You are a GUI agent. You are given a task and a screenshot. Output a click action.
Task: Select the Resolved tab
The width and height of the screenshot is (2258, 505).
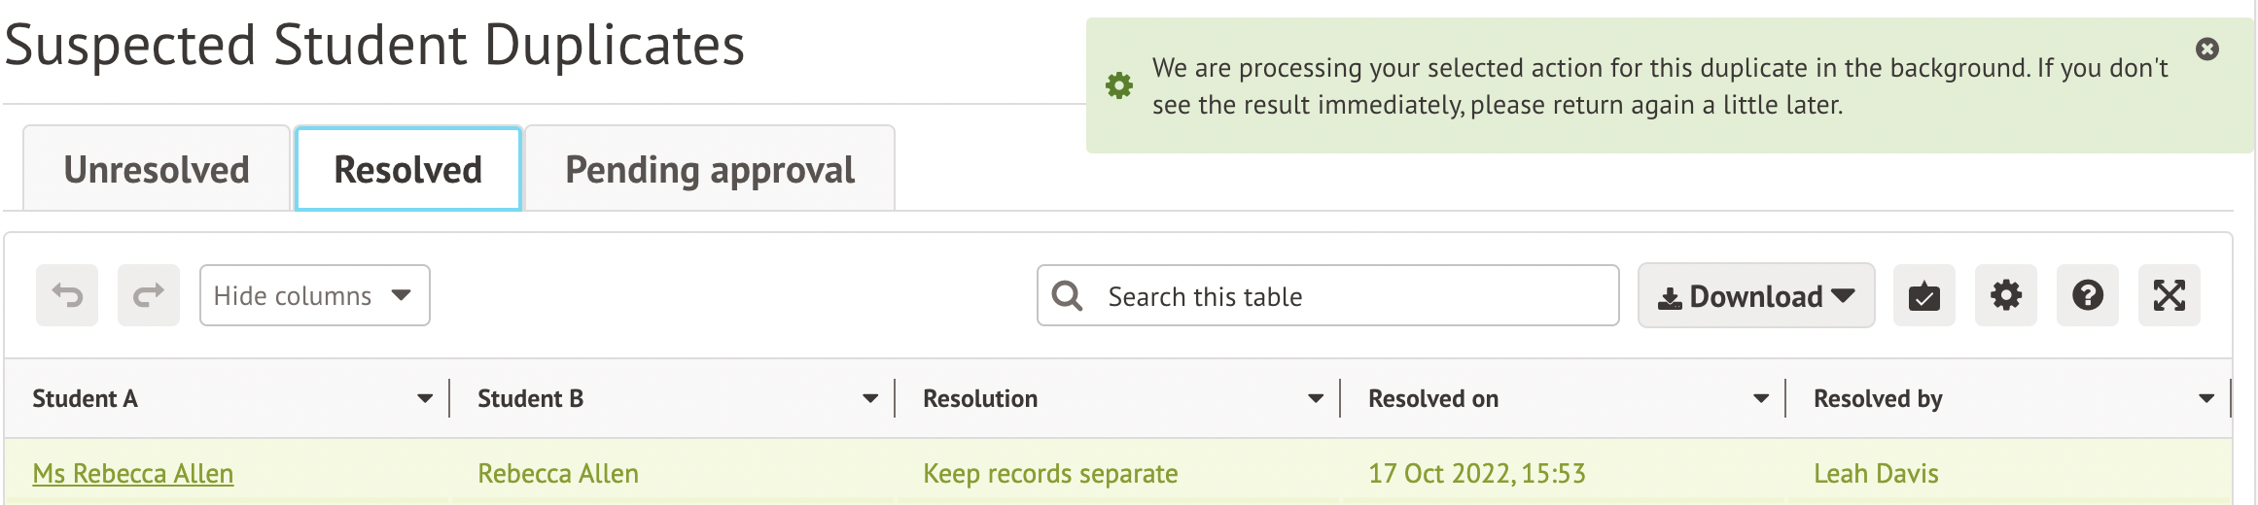[x=407, y=169]
